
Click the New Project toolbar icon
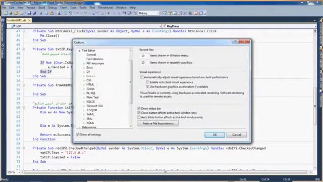coord(6,13)
